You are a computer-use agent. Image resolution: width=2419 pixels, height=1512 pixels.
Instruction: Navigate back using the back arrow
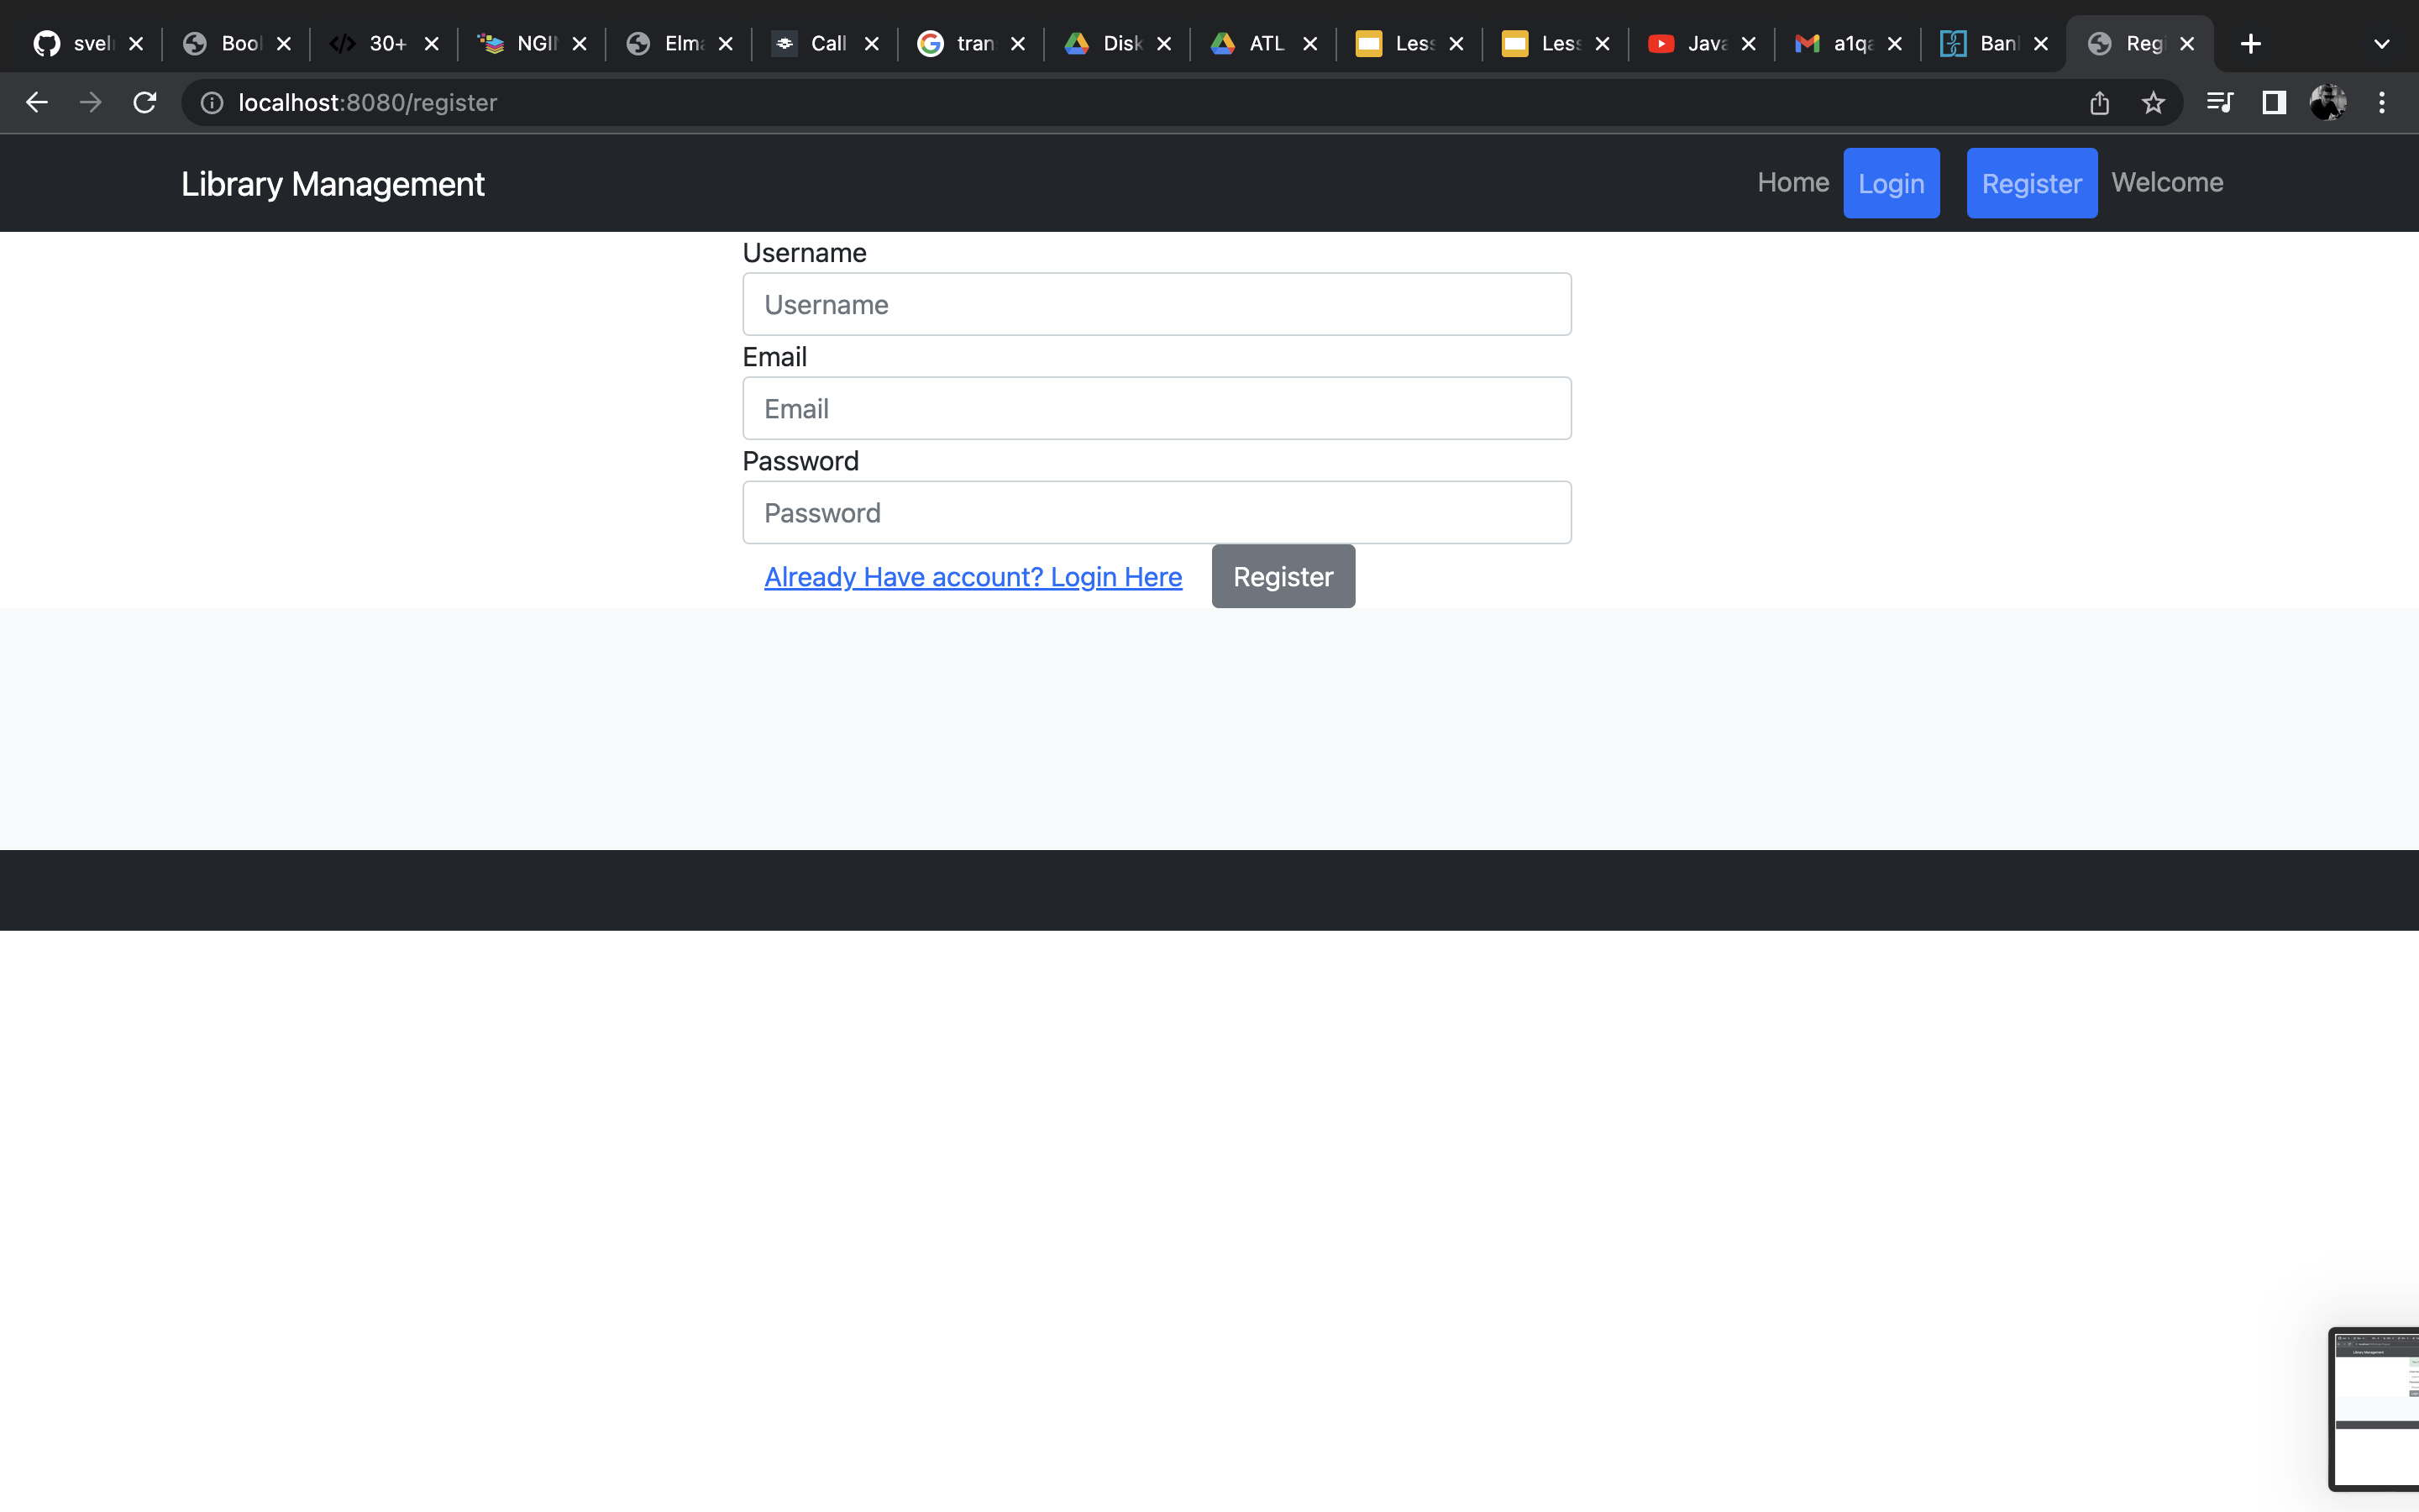(x=37, y=102)
